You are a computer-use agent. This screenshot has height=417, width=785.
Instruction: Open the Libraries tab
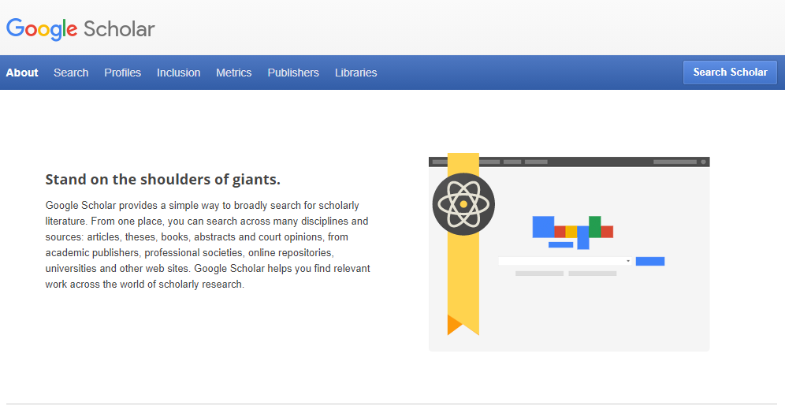pyautogui.click(x=355, y=73)
